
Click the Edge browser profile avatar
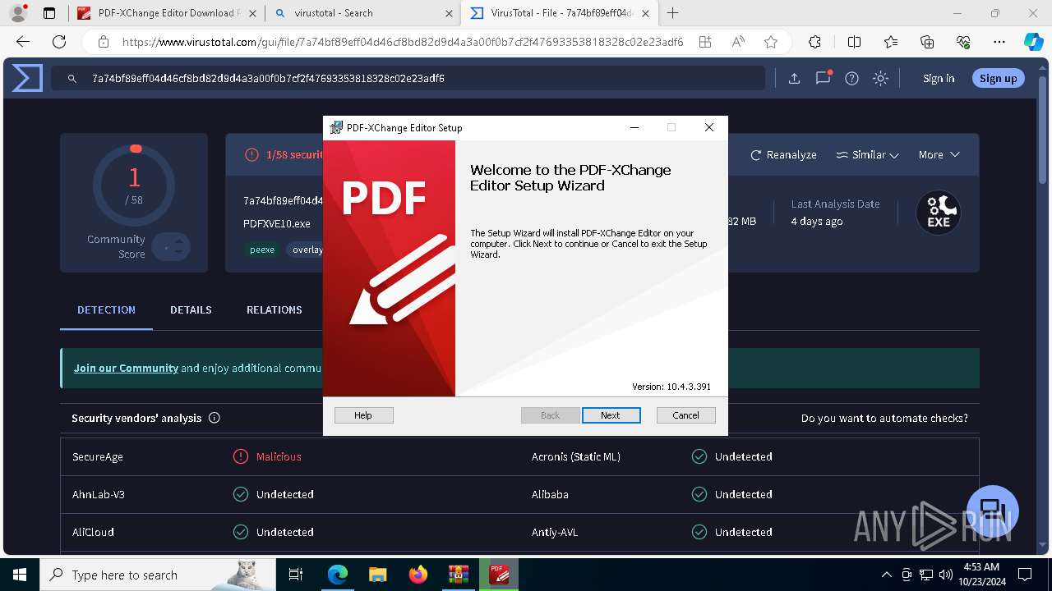tap(17, 13)
